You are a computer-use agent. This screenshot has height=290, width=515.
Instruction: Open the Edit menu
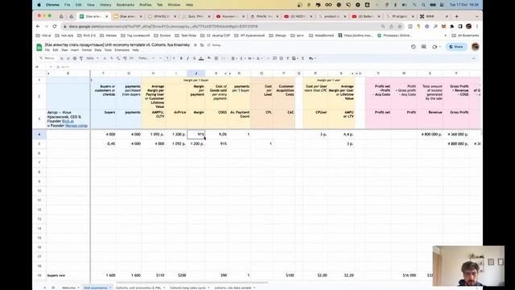pyautogui.click(x=56, y=50)
